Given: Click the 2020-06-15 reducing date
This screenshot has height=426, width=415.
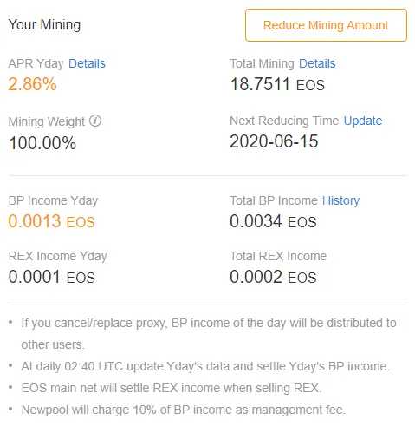Looking at the screenshot, I should click(x=274, y=141).
